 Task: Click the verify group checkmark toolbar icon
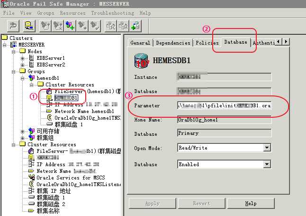95,26
